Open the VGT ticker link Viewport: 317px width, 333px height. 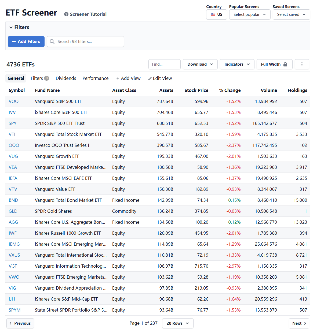[13, 266]
